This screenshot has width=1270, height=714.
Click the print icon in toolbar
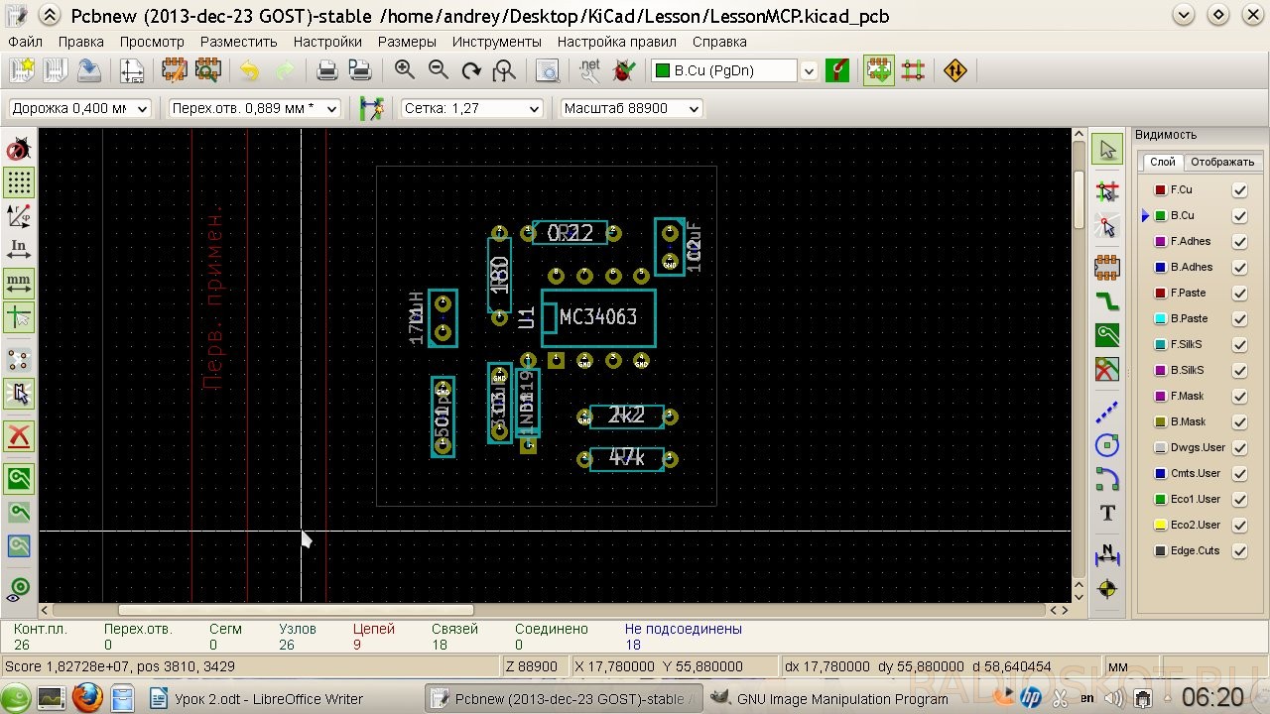coord(326,70)
